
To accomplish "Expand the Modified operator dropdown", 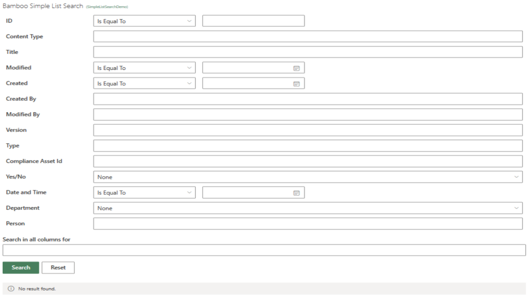I will [x=144, y=68].
